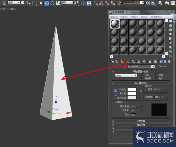Click Rectangular Selection Region icon
Screen dimensions: 176x147
(34, 3)
